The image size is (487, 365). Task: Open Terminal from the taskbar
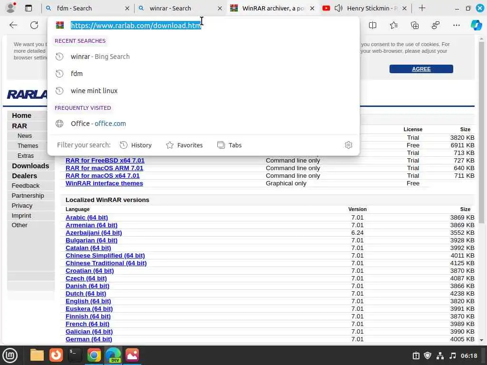click(75, 355)
